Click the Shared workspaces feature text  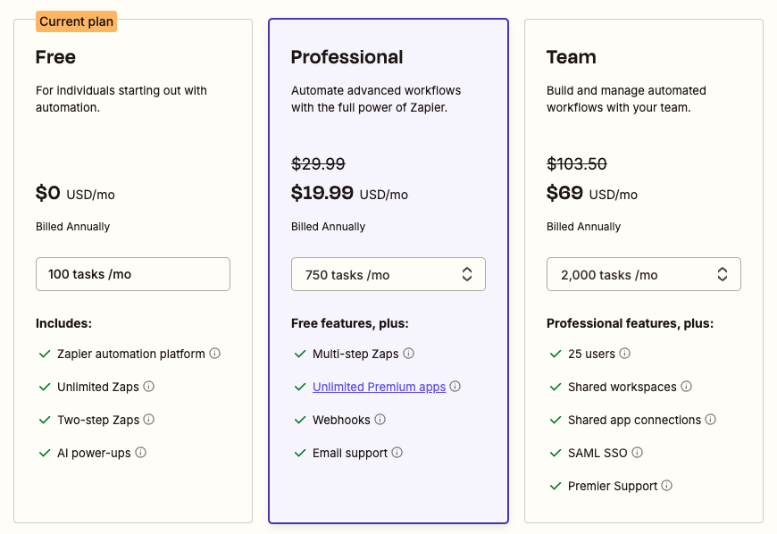(x=622, y=387)
